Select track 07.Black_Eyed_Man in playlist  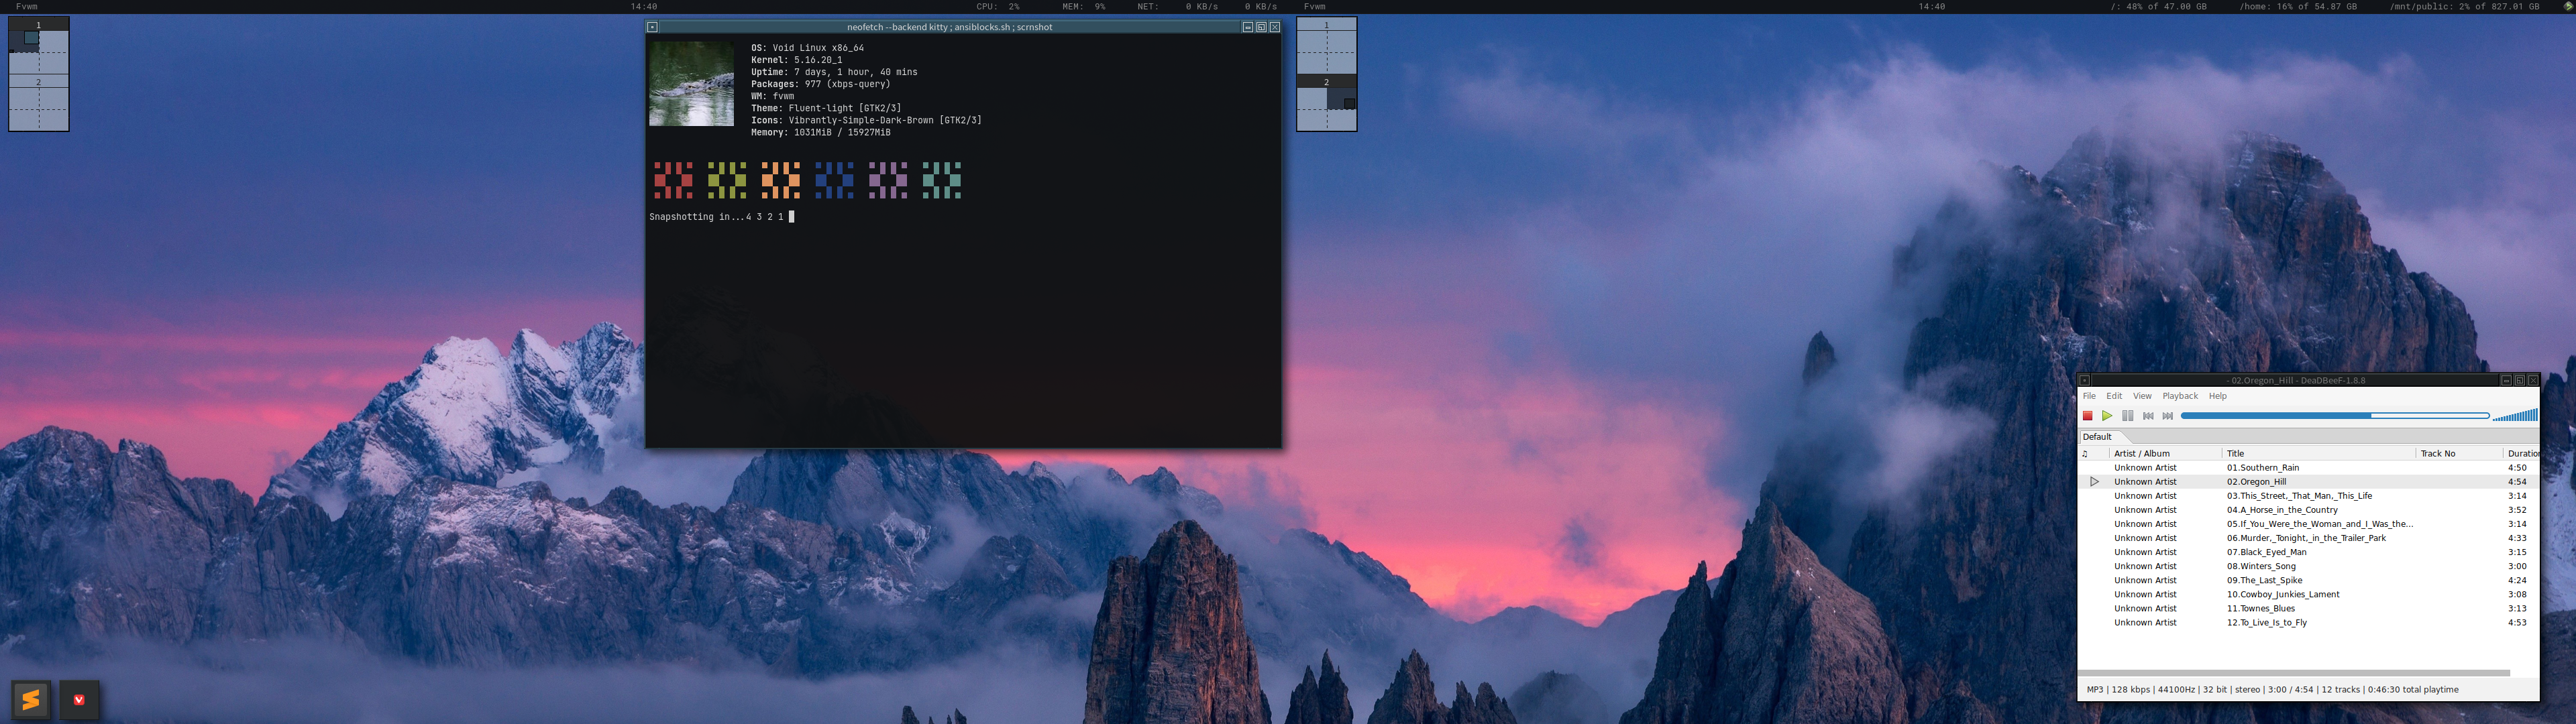click(2266, 552)
